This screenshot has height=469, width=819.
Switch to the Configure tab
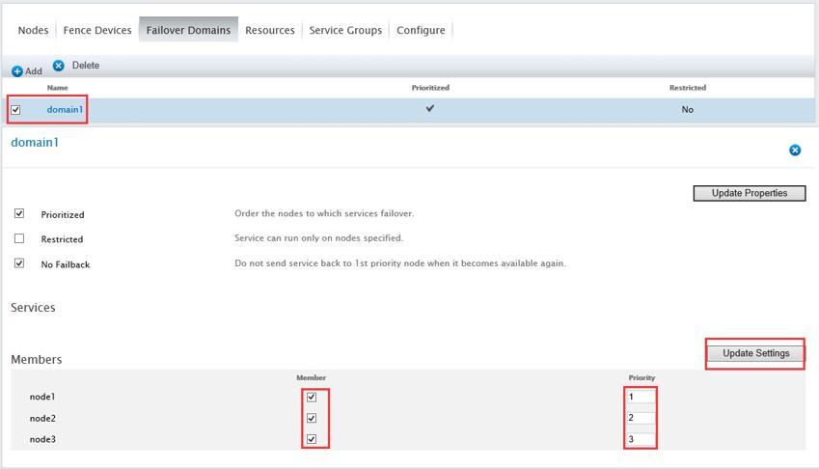point(421,30)
